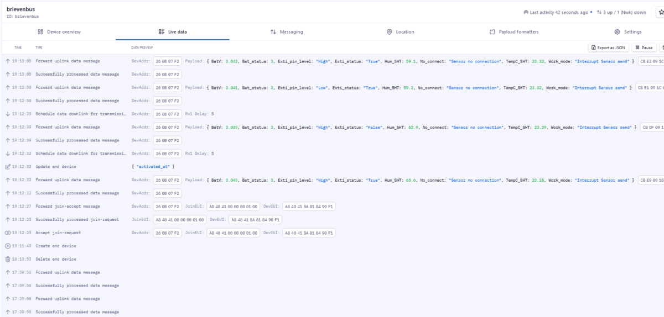Click the Device overview grid icon
664x317 pixels.
click(x=40, y=32)
